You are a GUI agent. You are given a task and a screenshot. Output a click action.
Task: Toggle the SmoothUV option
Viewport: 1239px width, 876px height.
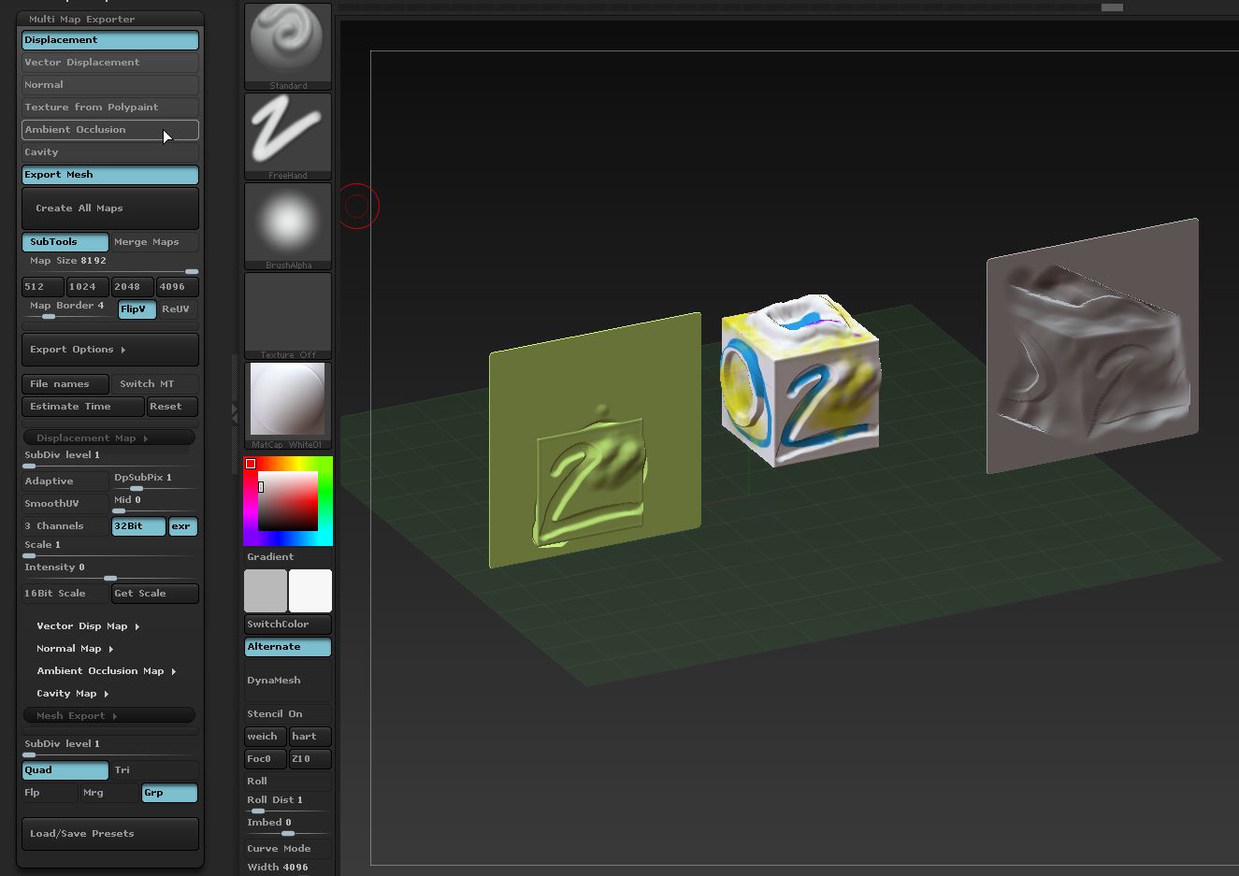[x=65, y=504]
